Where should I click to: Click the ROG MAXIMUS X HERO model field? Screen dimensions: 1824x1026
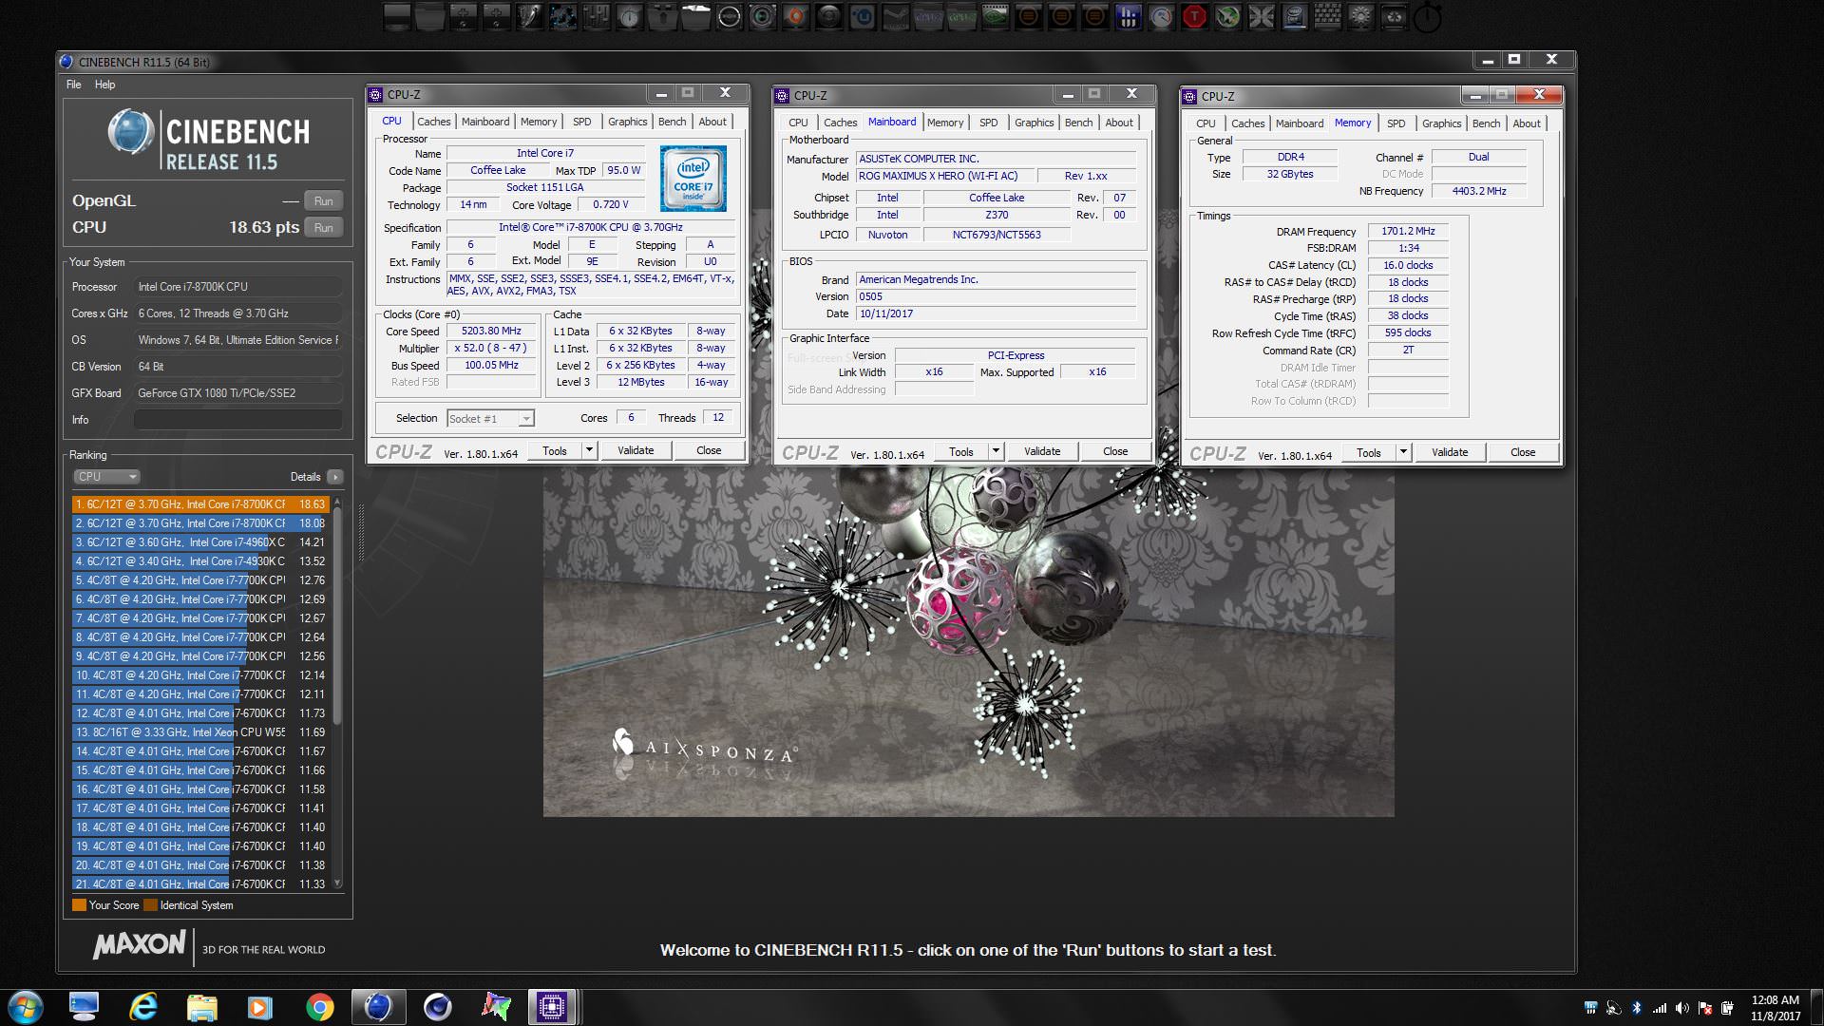coord(944,176)
